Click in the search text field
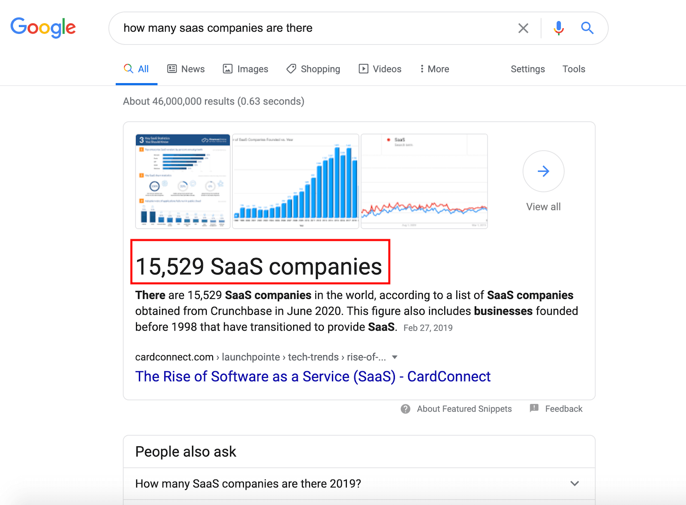686x505 pixels. point(300,28)
